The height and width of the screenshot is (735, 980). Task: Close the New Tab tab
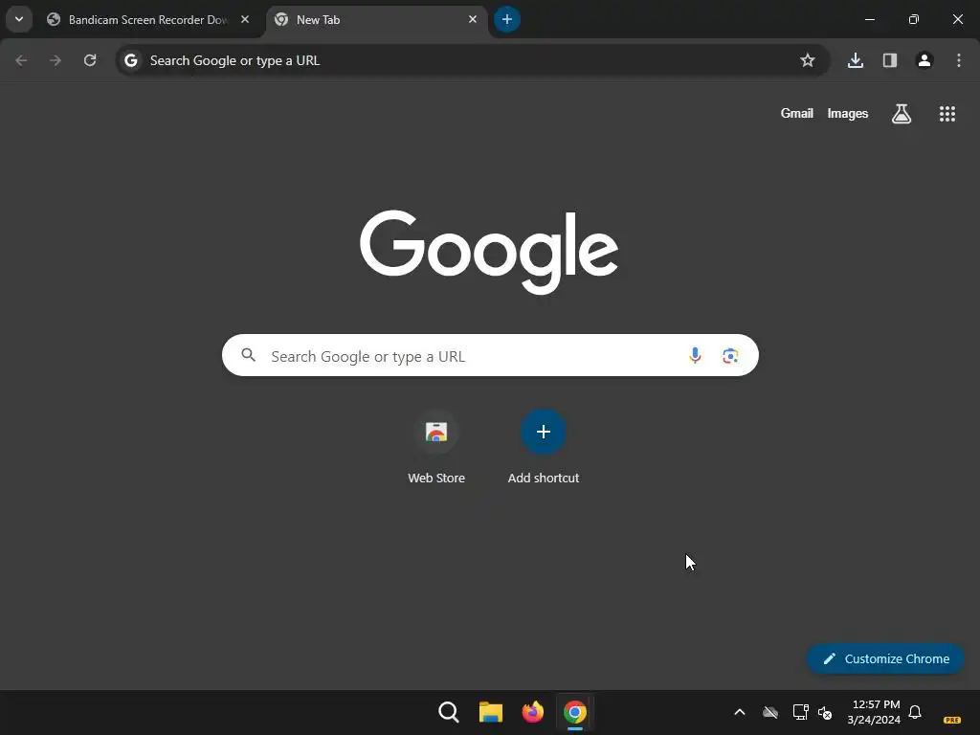pyautogui.click(x=473, y=19)
